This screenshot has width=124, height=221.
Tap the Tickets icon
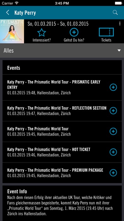[106, 32]
